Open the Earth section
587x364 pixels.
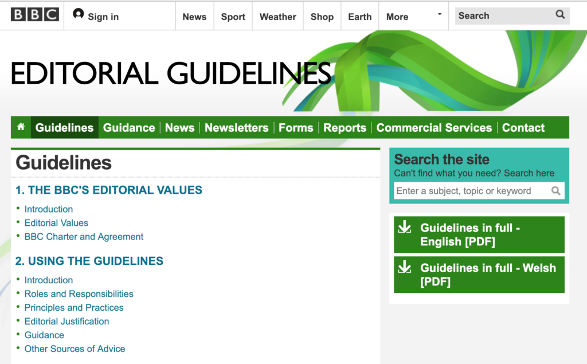360,17
